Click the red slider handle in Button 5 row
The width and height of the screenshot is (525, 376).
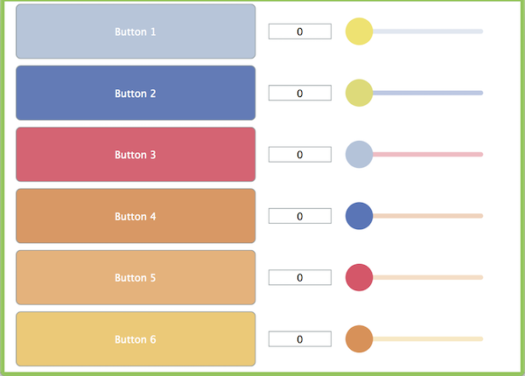[360, 277]
